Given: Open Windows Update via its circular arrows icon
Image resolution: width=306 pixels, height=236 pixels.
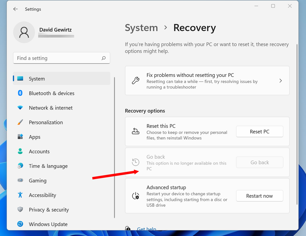Looking at the screenshot, I should (20, 224).
